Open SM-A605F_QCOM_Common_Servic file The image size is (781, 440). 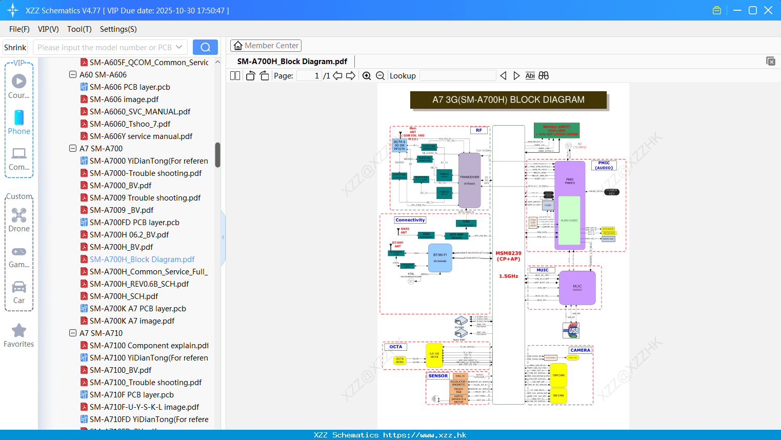(x=149, y=62)
